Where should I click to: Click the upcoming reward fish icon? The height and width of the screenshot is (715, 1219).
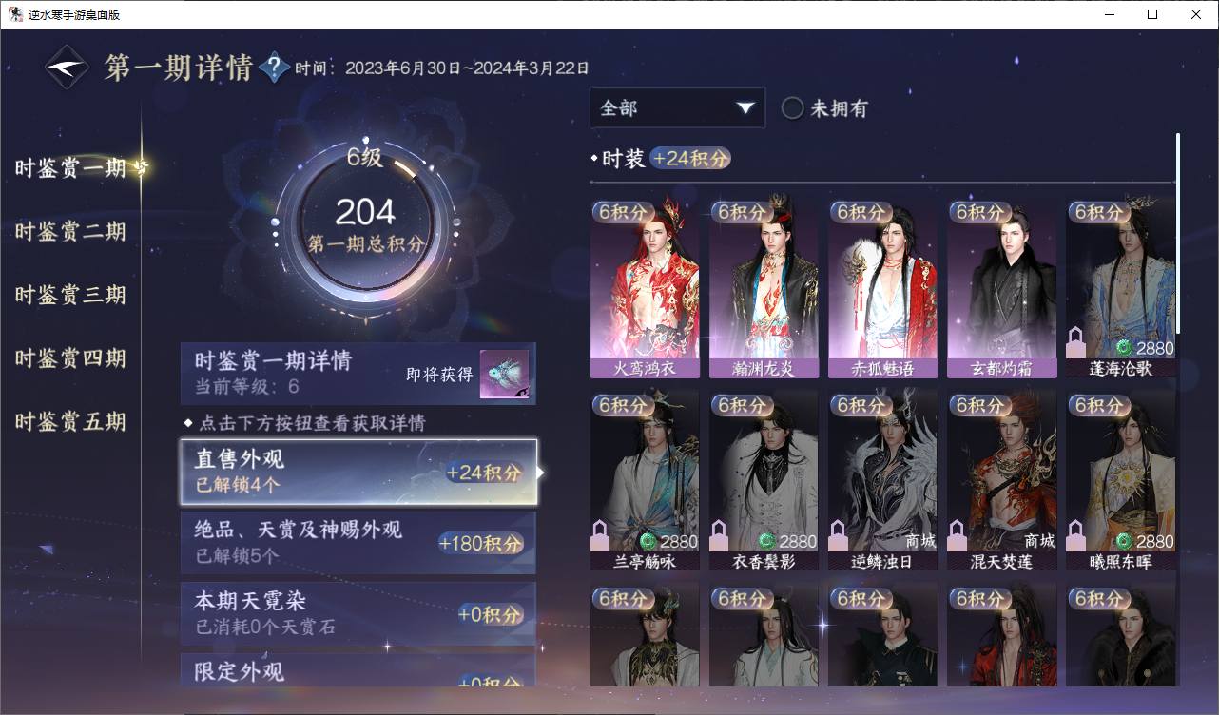[x=504, y=375]
